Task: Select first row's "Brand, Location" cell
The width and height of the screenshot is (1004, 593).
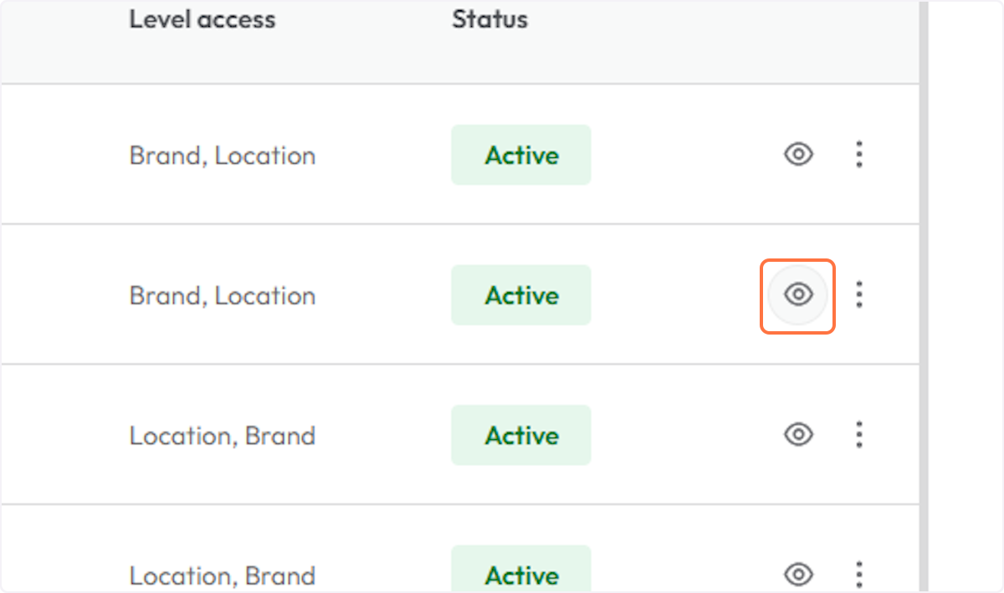Action: [x=222, y=156]
